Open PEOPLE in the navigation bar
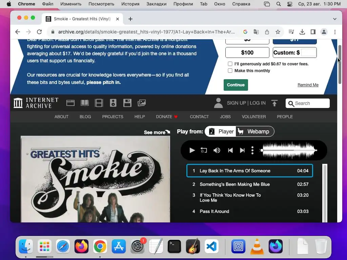Viewport: 347px width, 260px height. click(285, 117)
